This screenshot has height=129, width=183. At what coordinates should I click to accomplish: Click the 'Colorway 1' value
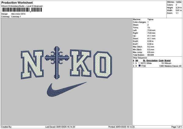tap(16, 17)
